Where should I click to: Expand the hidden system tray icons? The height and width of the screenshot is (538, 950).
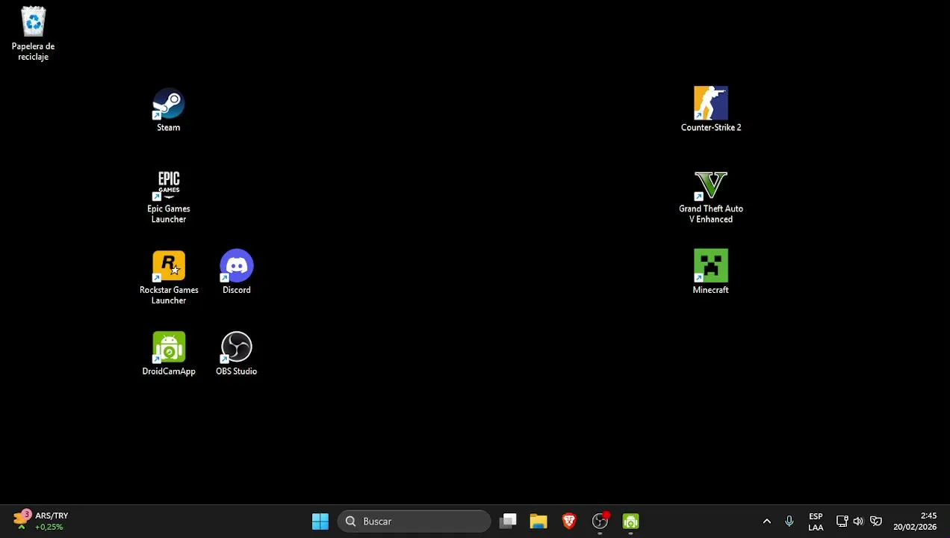pos(766,522)
